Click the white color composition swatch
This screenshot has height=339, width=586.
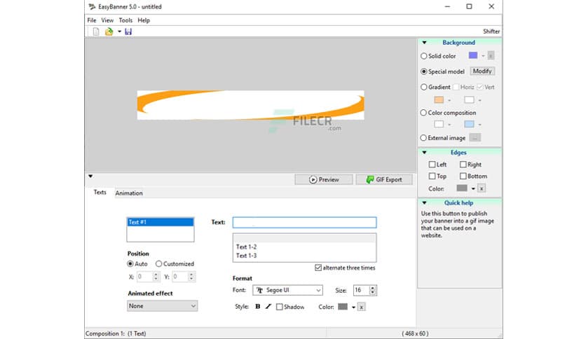pyautogui.click(x=439, y=124)
